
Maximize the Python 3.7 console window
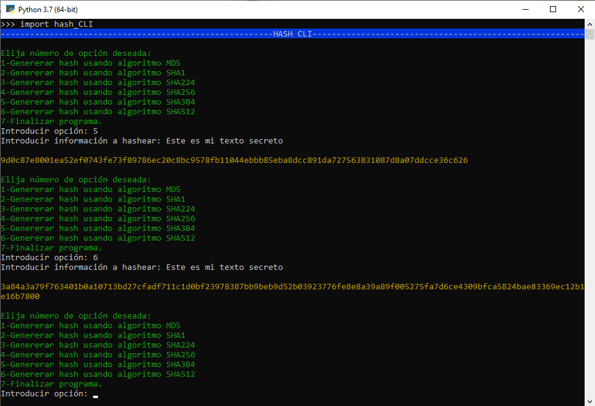tap(552, 9)
